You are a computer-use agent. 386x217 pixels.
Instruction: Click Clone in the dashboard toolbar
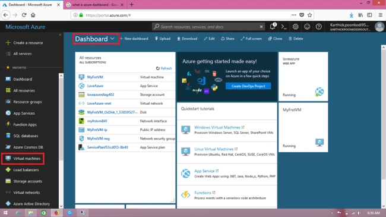pos(275,39)
